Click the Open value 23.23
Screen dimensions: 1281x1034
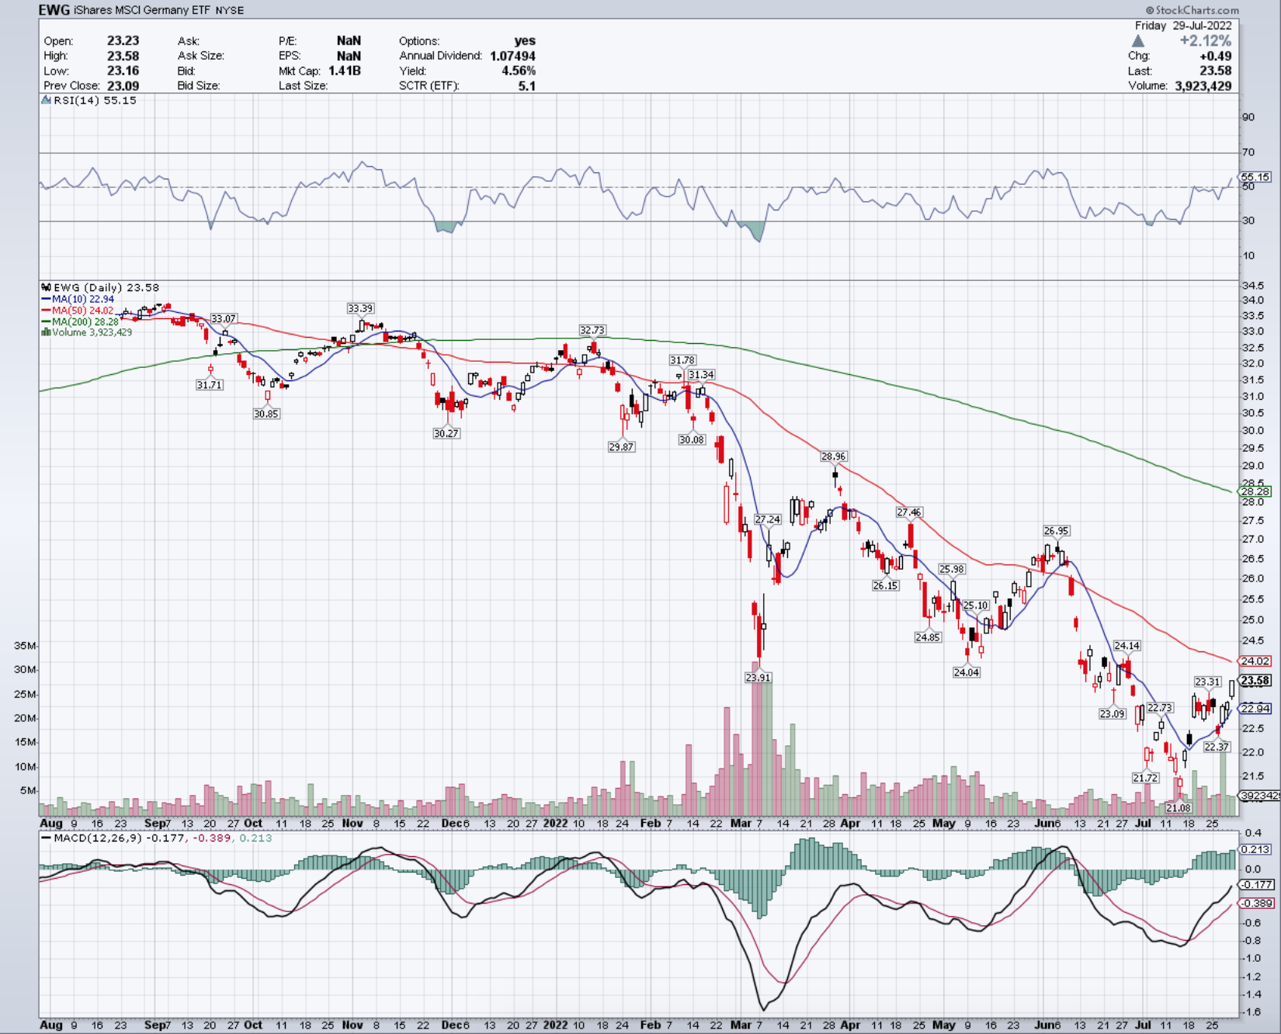[123, 40]
